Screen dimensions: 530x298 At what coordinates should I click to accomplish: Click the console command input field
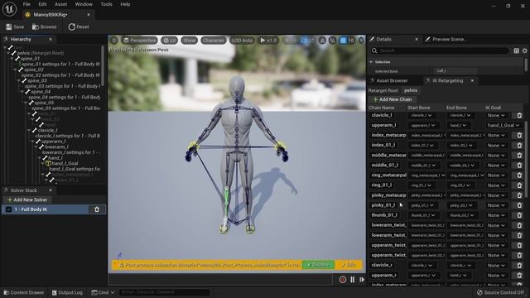[164, 292]
